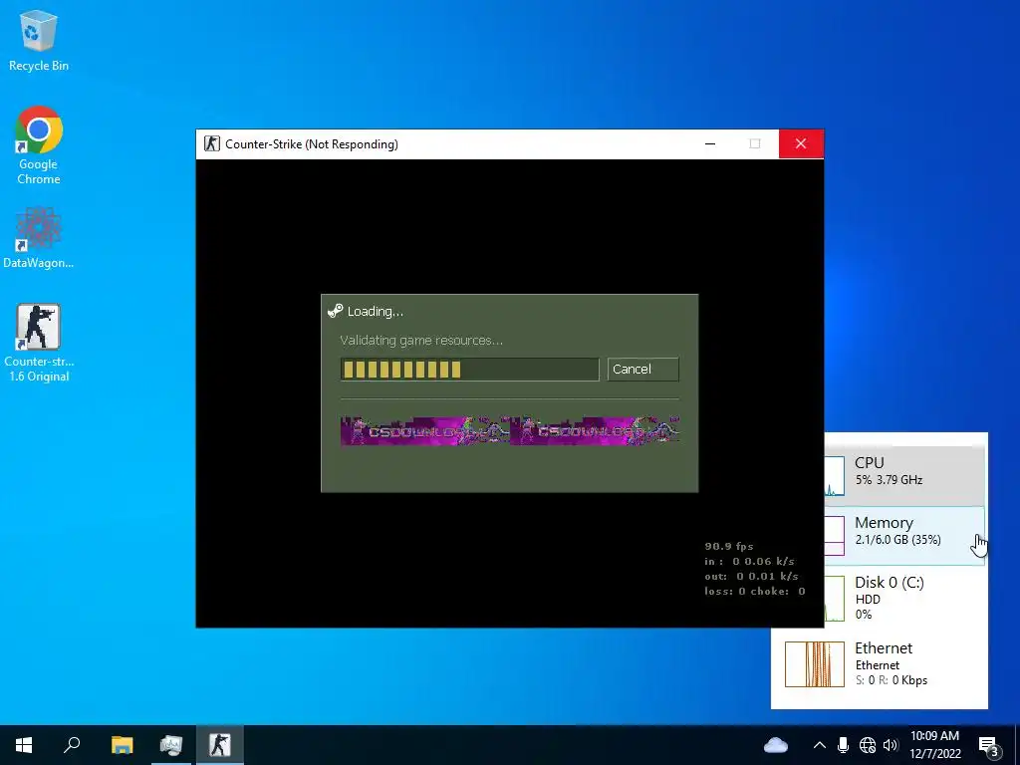Click the 90.9 fps net graph text
1020x765 pixels.
click(728, 547)
